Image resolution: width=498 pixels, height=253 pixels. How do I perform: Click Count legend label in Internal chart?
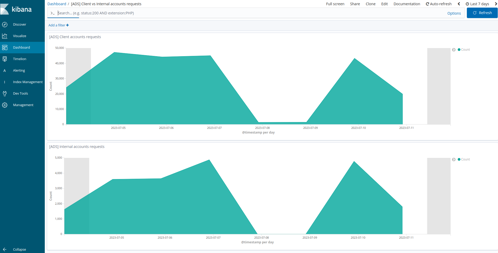(x=466, y=159)
